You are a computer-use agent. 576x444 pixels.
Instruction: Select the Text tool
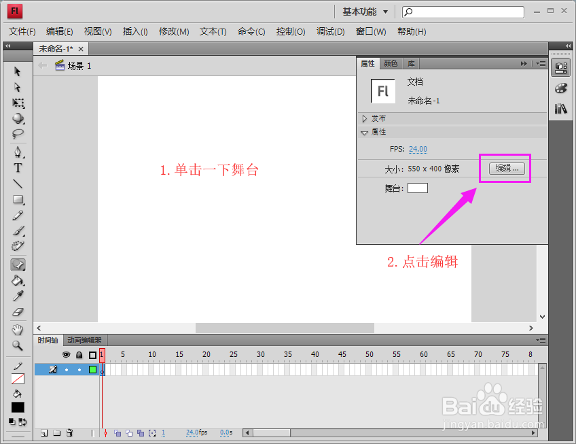tap(18, 168)
